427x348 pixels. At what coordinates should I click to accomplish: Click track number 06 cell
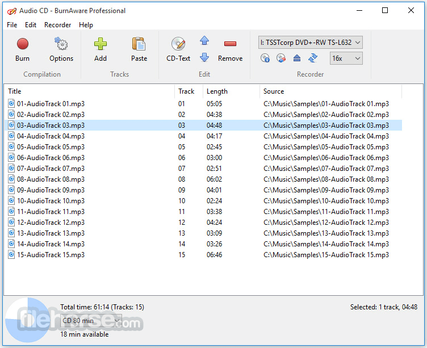182,158
